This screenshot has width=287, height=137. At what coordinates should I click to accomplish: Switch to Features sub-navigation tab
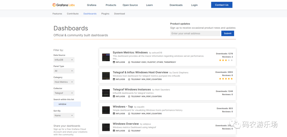(x=57, y=14)
